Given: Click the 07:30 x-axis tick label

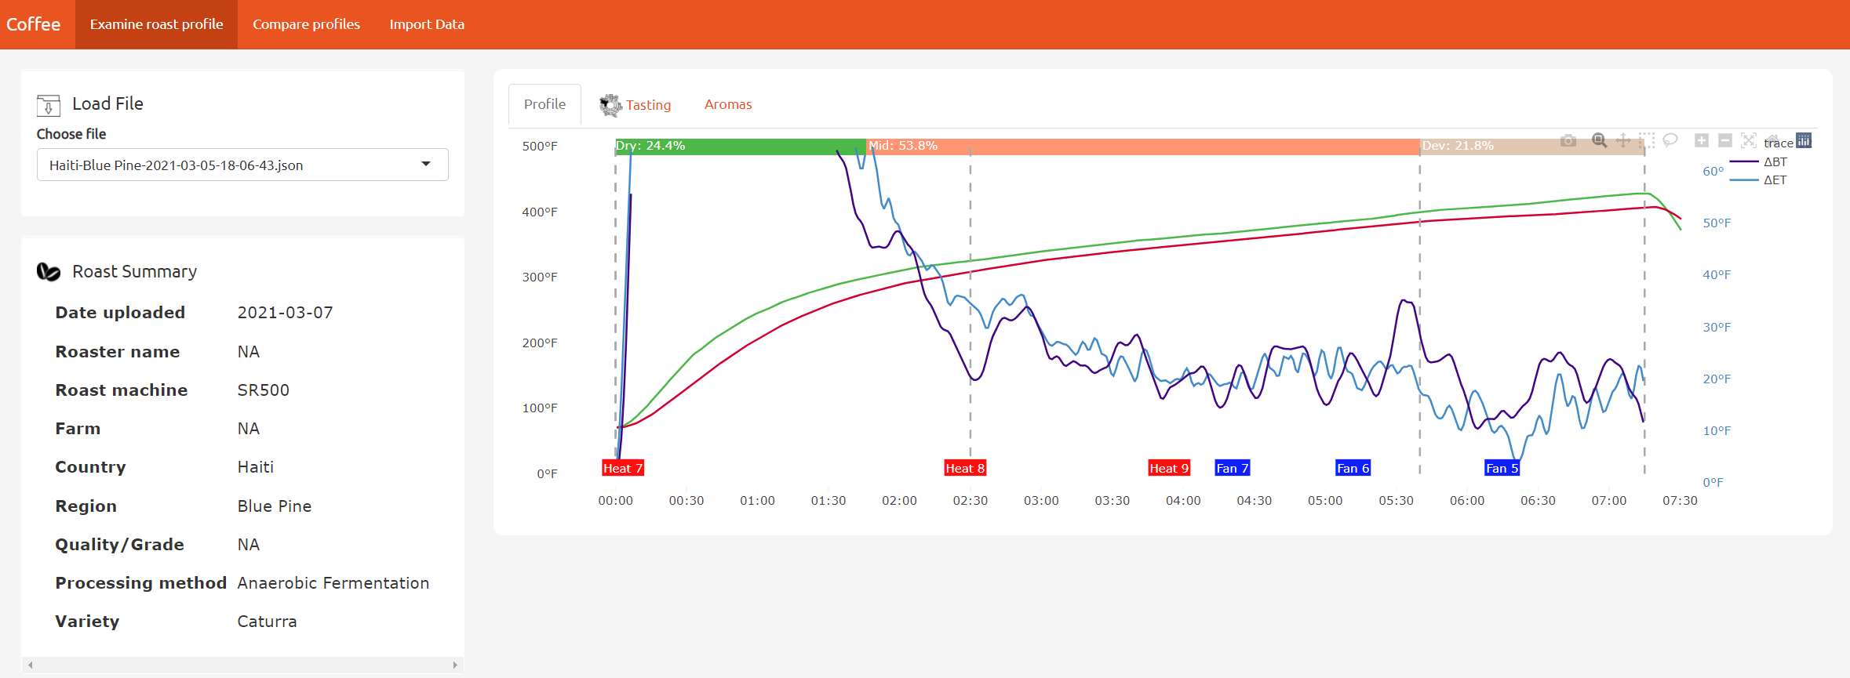Looking at the screenshot, I should [1680, 500].
